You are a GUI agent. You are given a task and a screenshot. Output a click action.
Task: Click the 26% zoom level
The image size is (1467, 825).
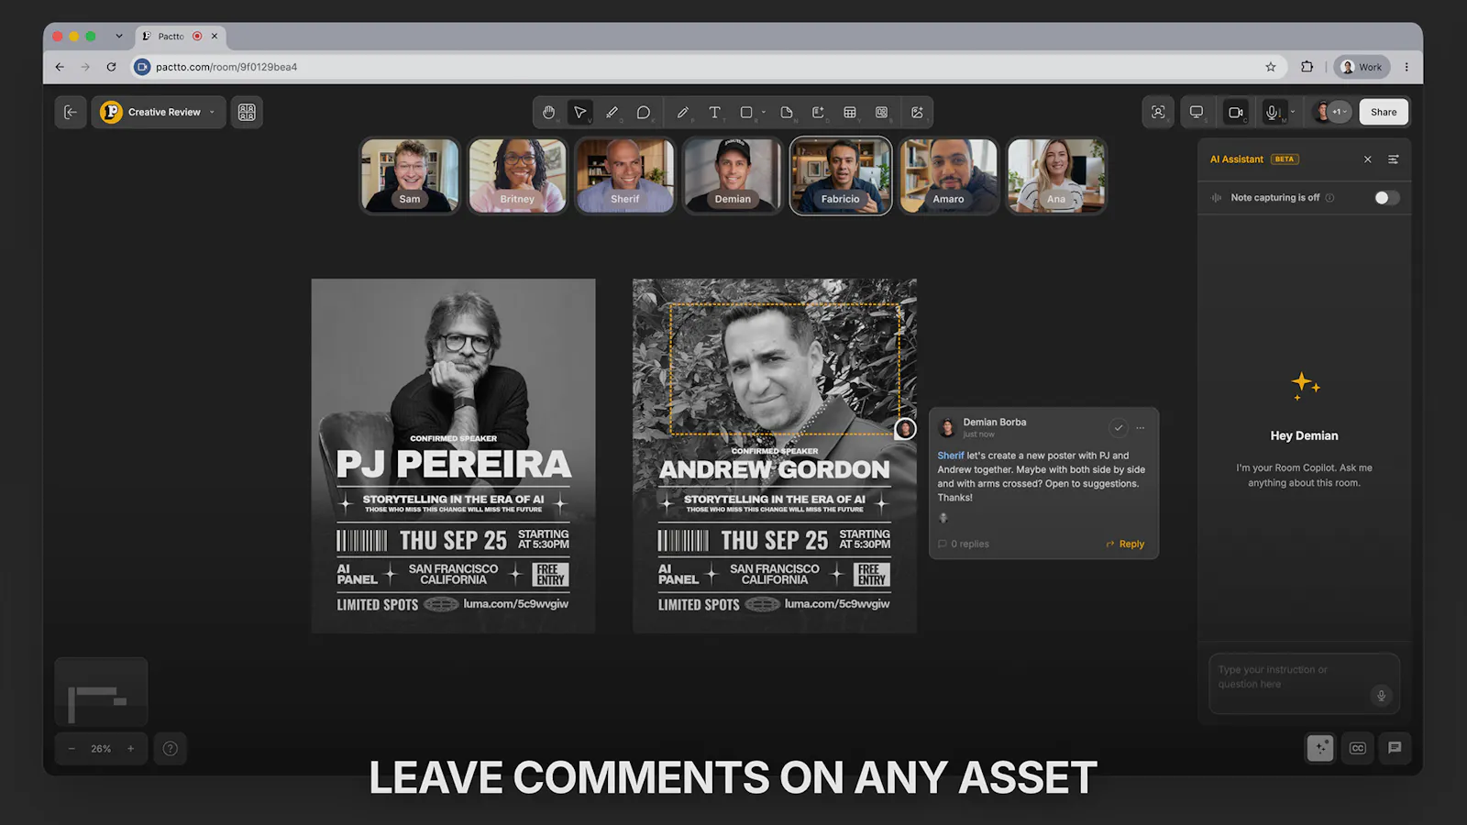(101, 749)
